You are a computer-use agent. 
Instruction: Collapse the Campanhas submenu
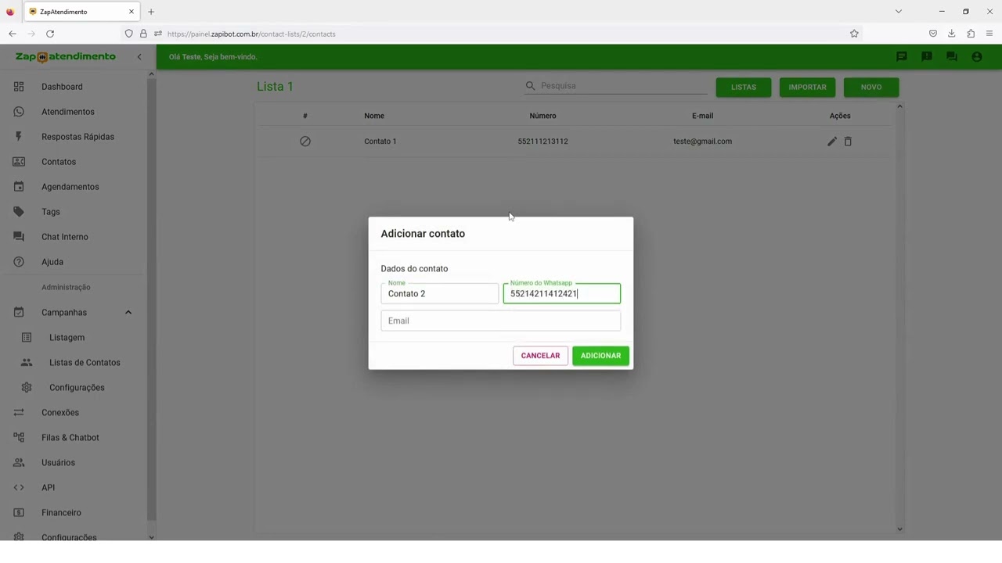128,313
